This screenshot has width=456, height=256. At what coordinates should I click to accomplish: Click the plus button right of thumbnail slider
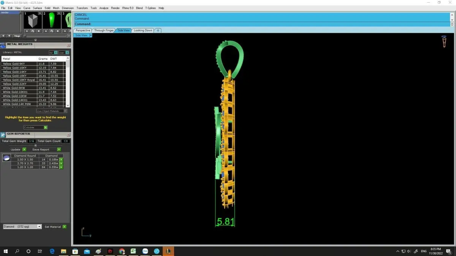pyautogui.click(x=69, y=36)
